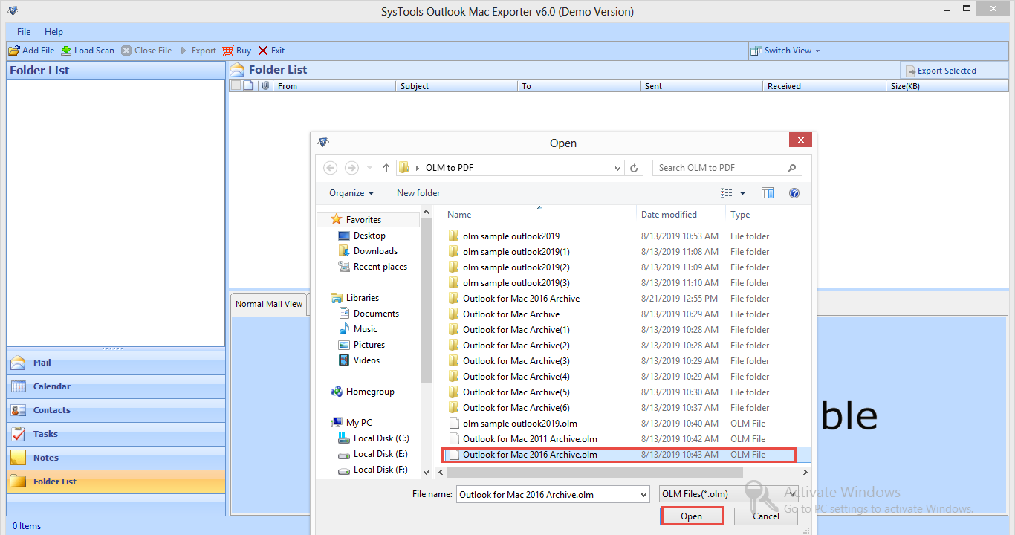Image resolution: width=1015 pixels, height=535 pixels.
Task: Click the navigation tree scroll-down arrow
Action: coord(426,472)
